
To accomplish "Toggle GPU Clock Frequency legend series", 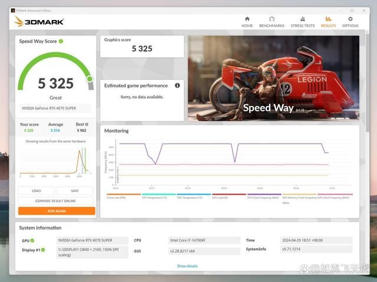I will [335, 196].
